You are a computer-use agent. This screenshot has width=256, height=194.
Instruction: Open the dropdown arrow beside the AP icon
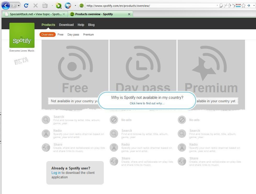click(x=75, y=5)
